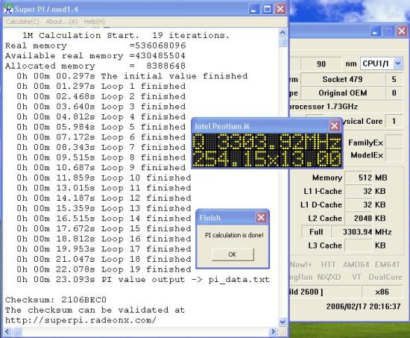This screenshot has height=338, width=410.
Task: Click the EM64T feature label
Action: (388, 265)
